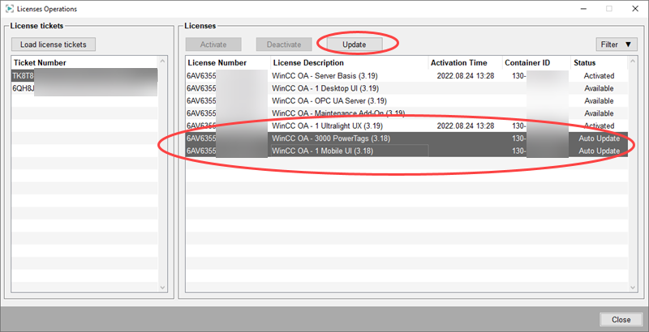Screen dimensions: 649x332
Task: Click activation time of Ultralight UX row
Action: 466,126
